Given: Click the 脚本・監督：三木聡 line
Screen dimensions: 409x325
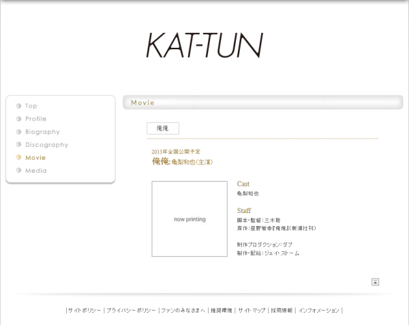Looking at the screenshot, I should (258, 221).
